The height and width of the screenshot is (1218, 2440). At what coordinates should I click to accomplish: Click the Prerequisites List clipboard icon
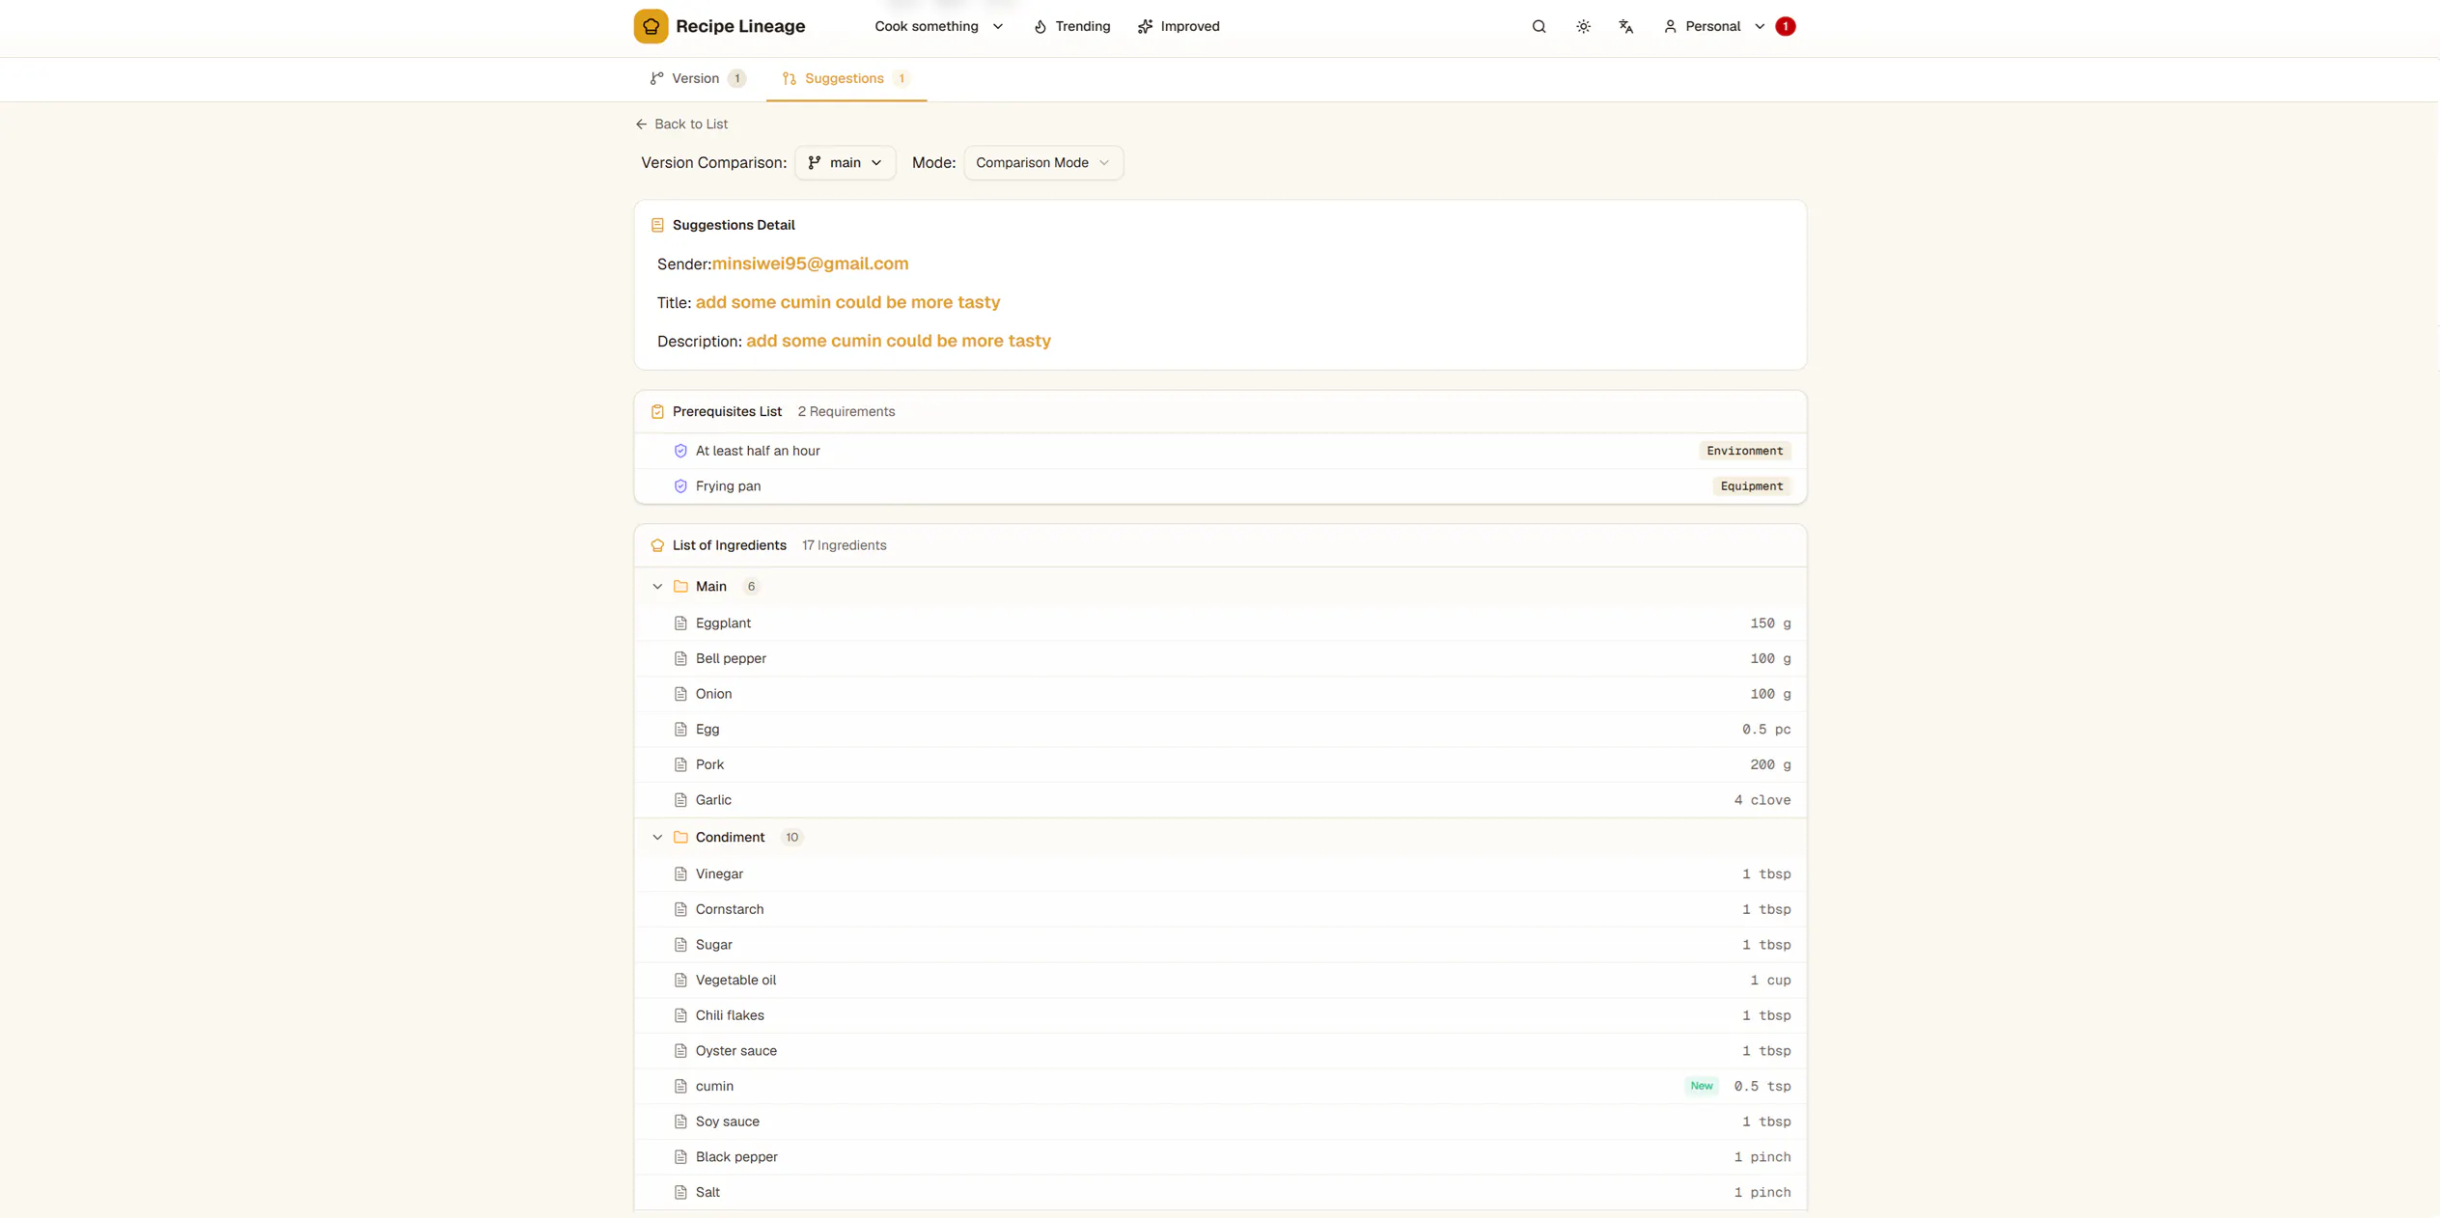(x=657, y=412)
